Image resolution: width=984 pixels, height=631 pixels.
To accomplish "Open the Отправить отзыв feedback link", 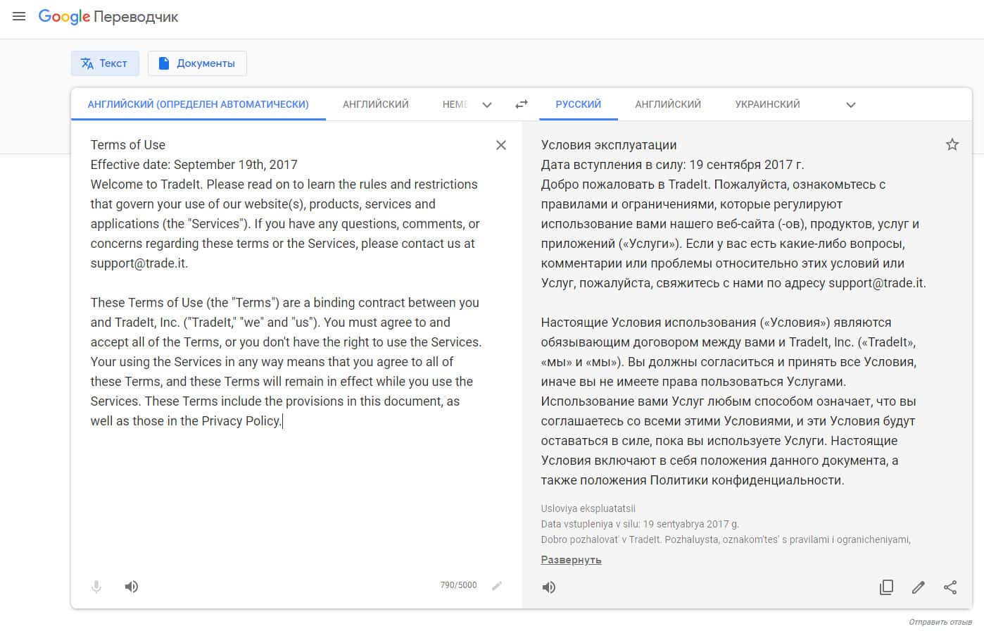I will point(940,623).
